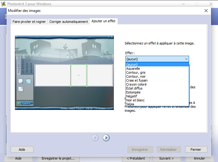Screen dimensions: 218x162
Task: Choose Noir et blanc effect
Action: [x=157, y=100]
